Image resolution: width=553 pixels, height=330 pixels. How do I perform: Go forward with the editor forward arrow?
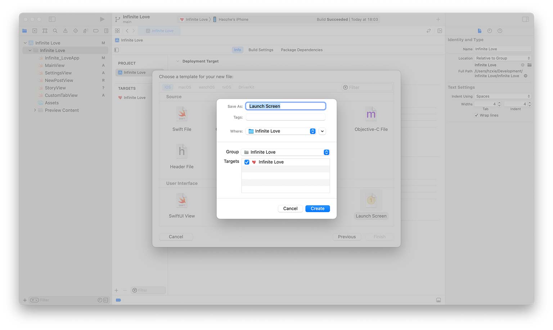click(x=134, y=31)
